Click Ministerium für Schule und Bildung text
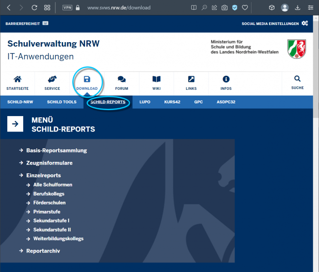The image size is (319, 272). (244, 47)
